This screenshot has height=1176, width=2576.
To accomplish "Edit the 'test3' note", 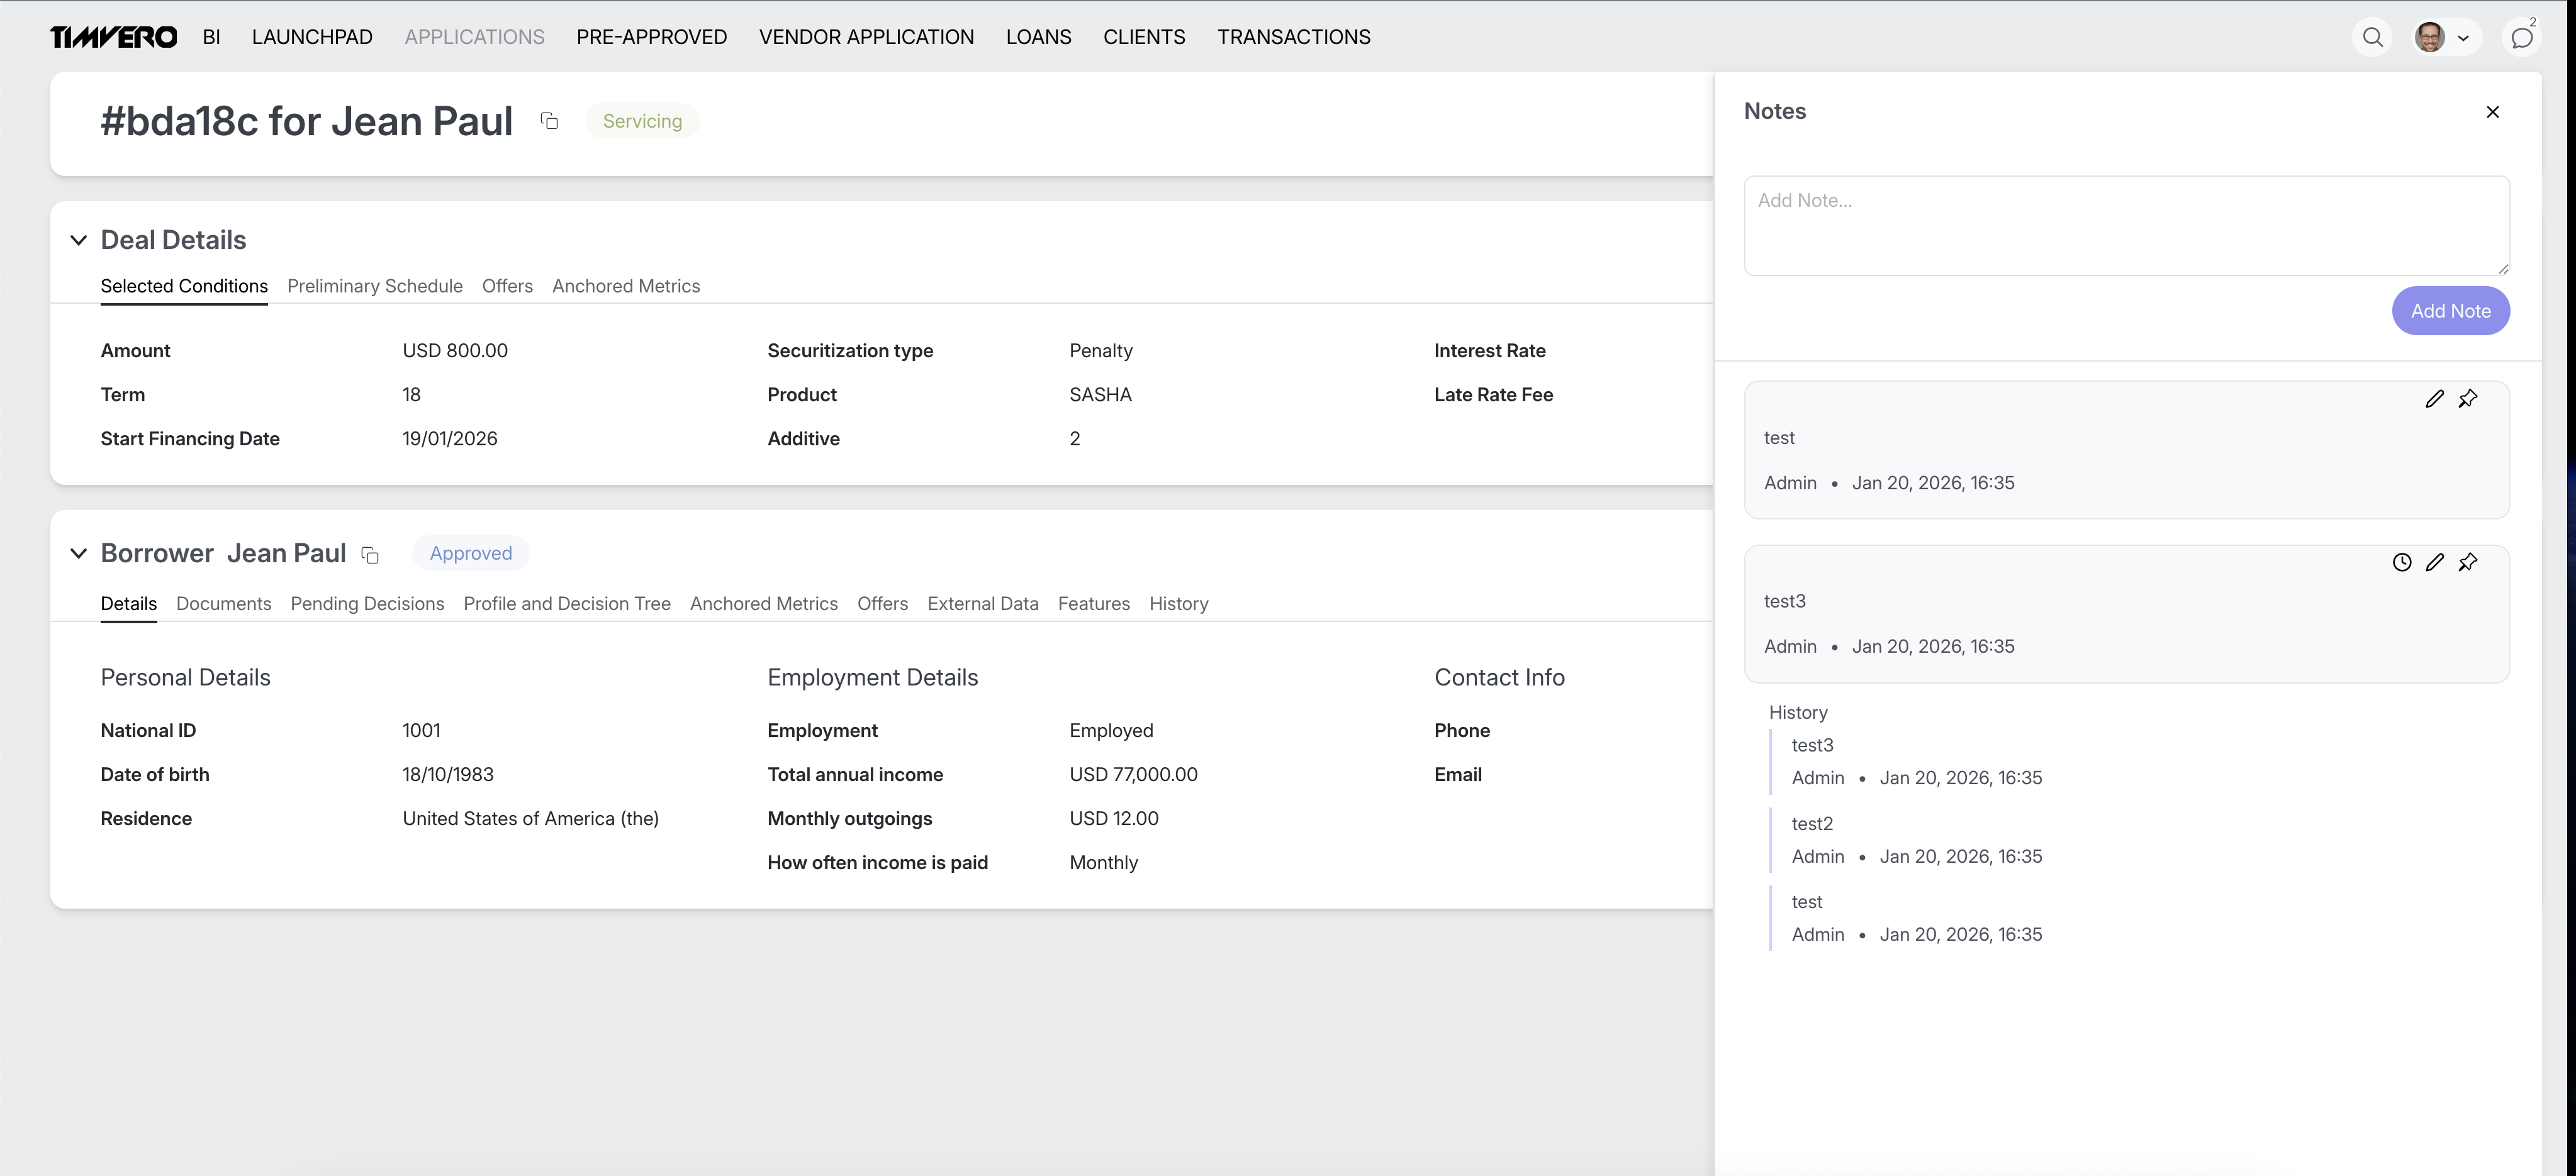I will click(2434, 562).
